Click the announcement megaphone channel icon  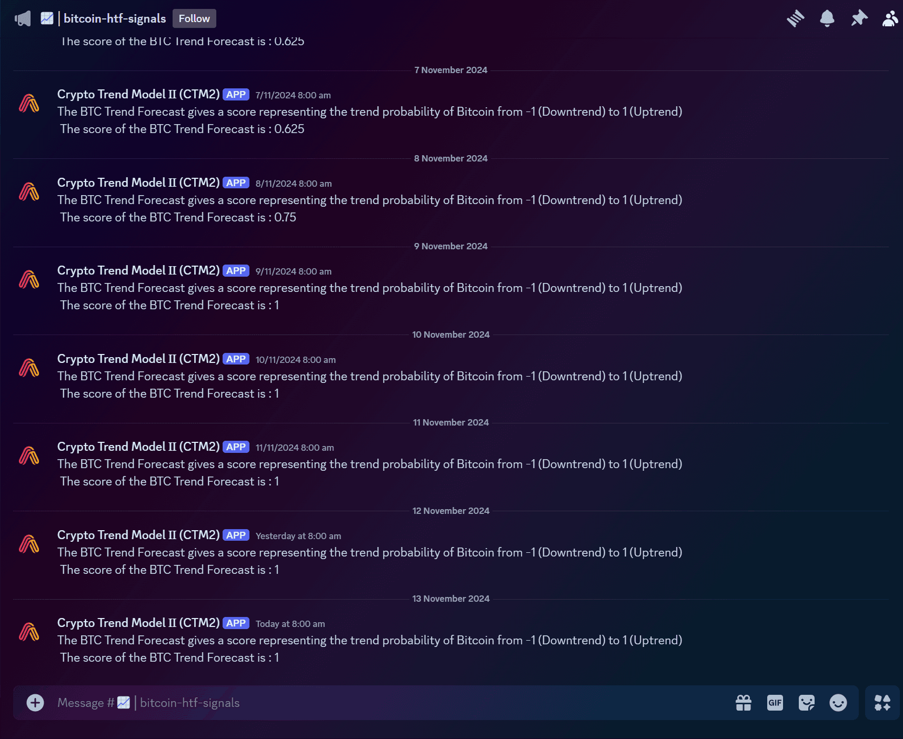tap(23, 19)
